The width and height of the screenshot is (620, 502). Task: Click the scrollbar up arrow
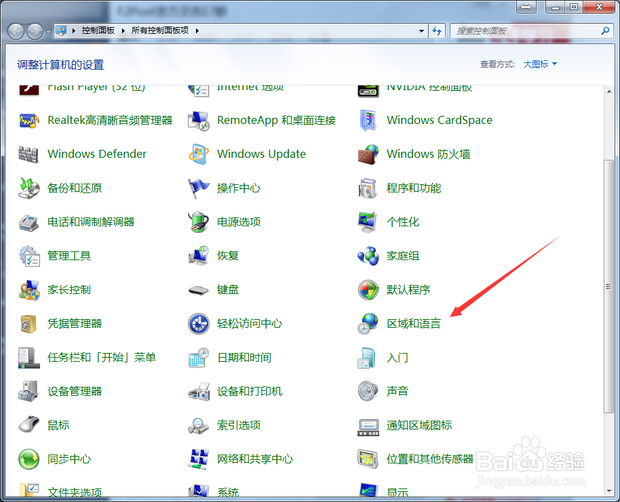pyautogui.click(x=609, y=91)
